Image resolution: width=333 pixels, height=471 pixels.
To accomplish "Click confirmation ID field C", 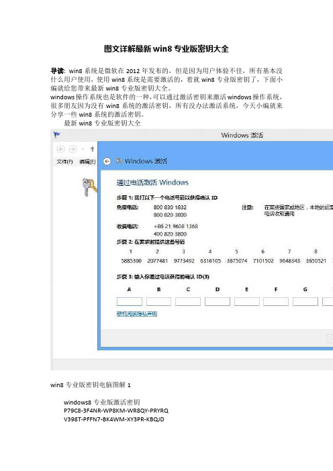I will [188, 301].
